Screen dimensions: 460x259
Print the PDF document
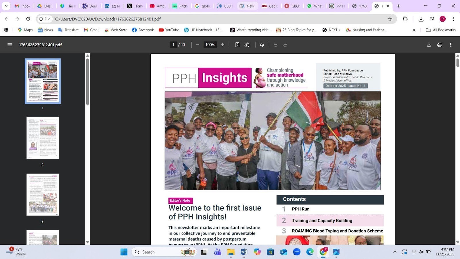tap(440, 45)
